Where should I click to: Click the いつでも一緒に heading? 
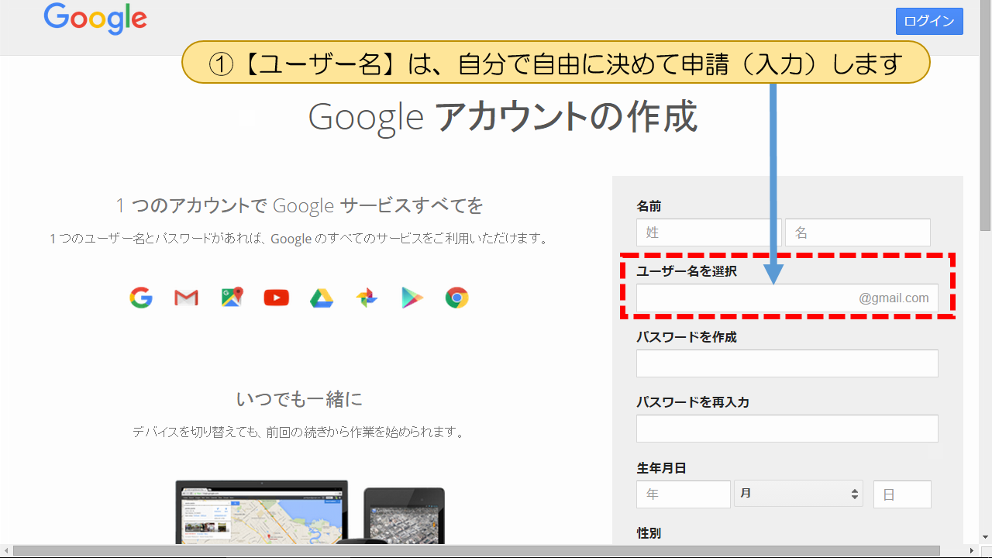(x=299, y=400)
